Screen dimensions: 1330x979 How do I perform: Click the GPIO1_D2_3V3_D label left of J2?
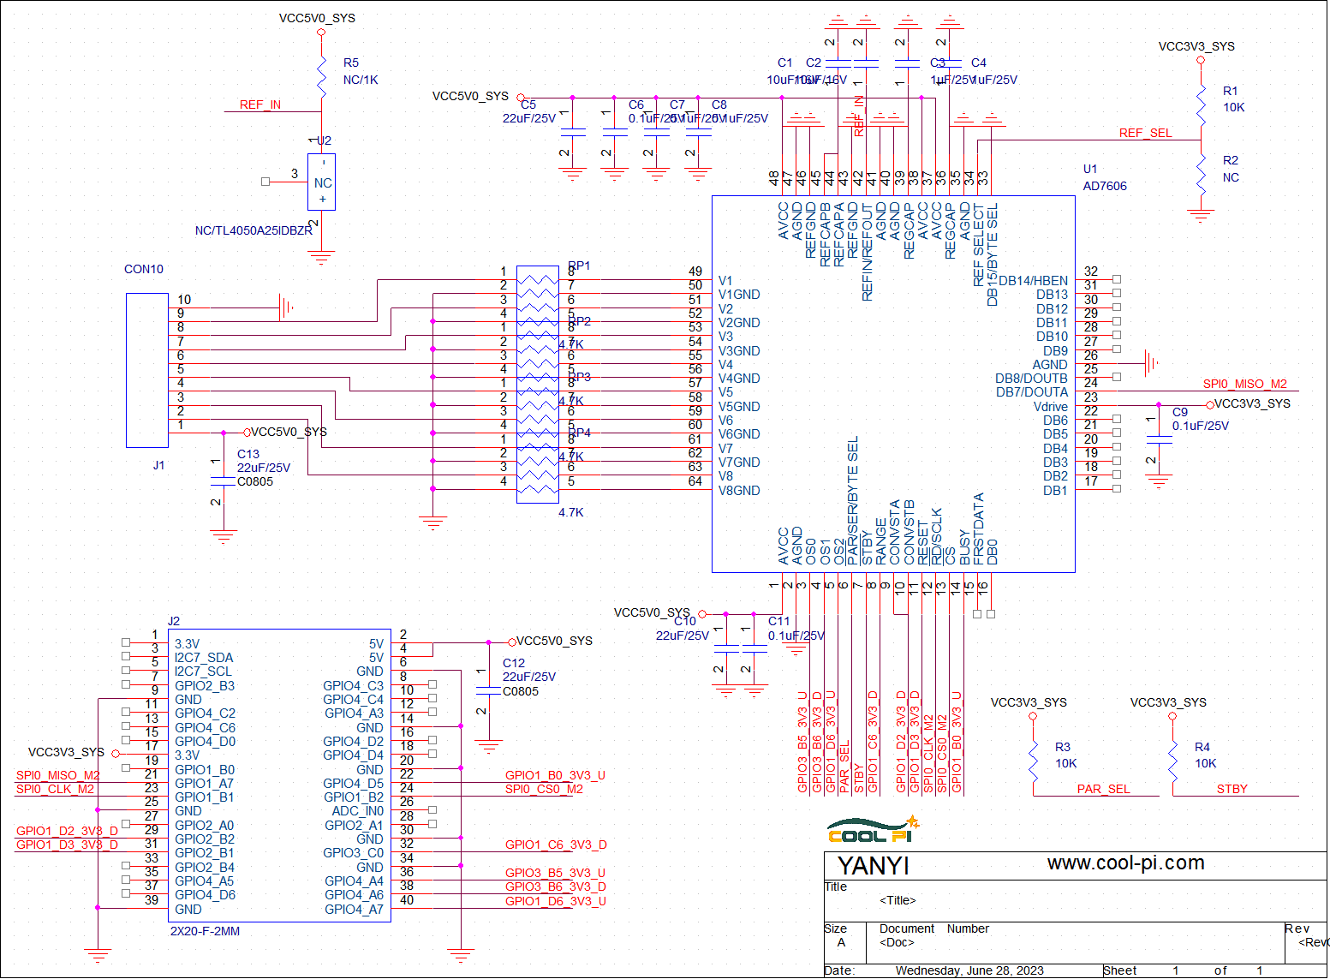(67, 831)
